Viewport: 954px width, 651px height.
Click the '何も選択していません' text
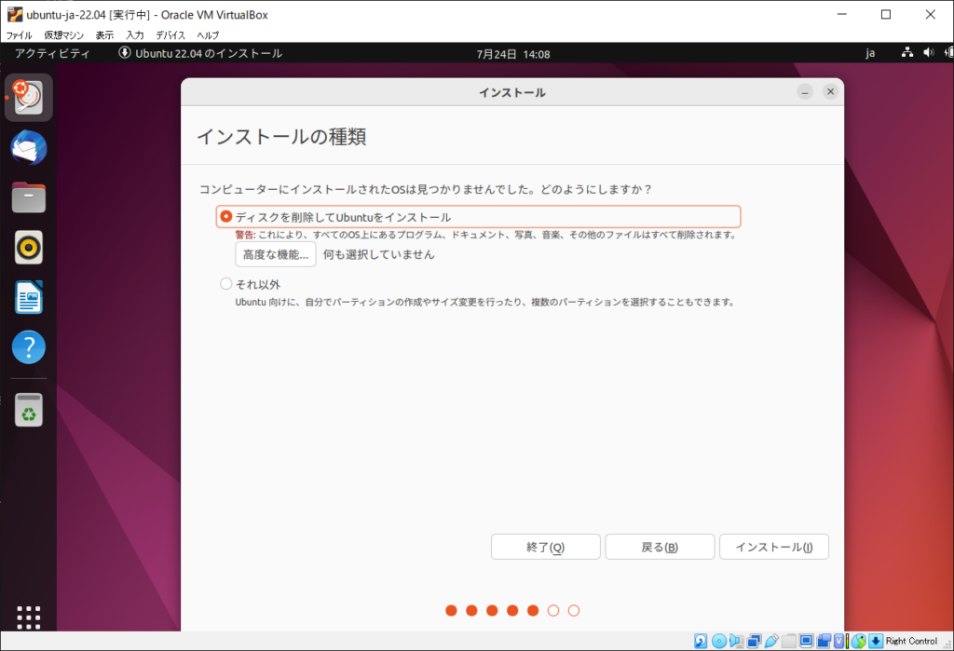(x=378, y=254)
